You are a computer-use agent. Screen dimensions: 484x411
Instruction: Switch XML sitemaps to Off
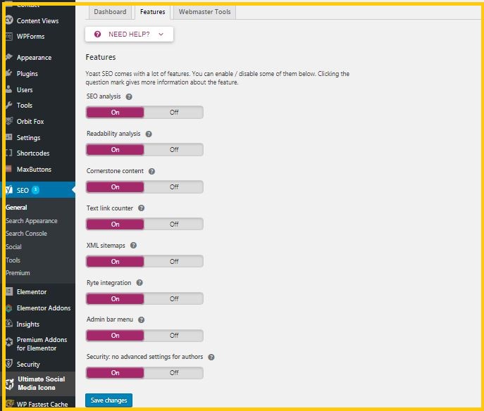(x=174, y=262)
